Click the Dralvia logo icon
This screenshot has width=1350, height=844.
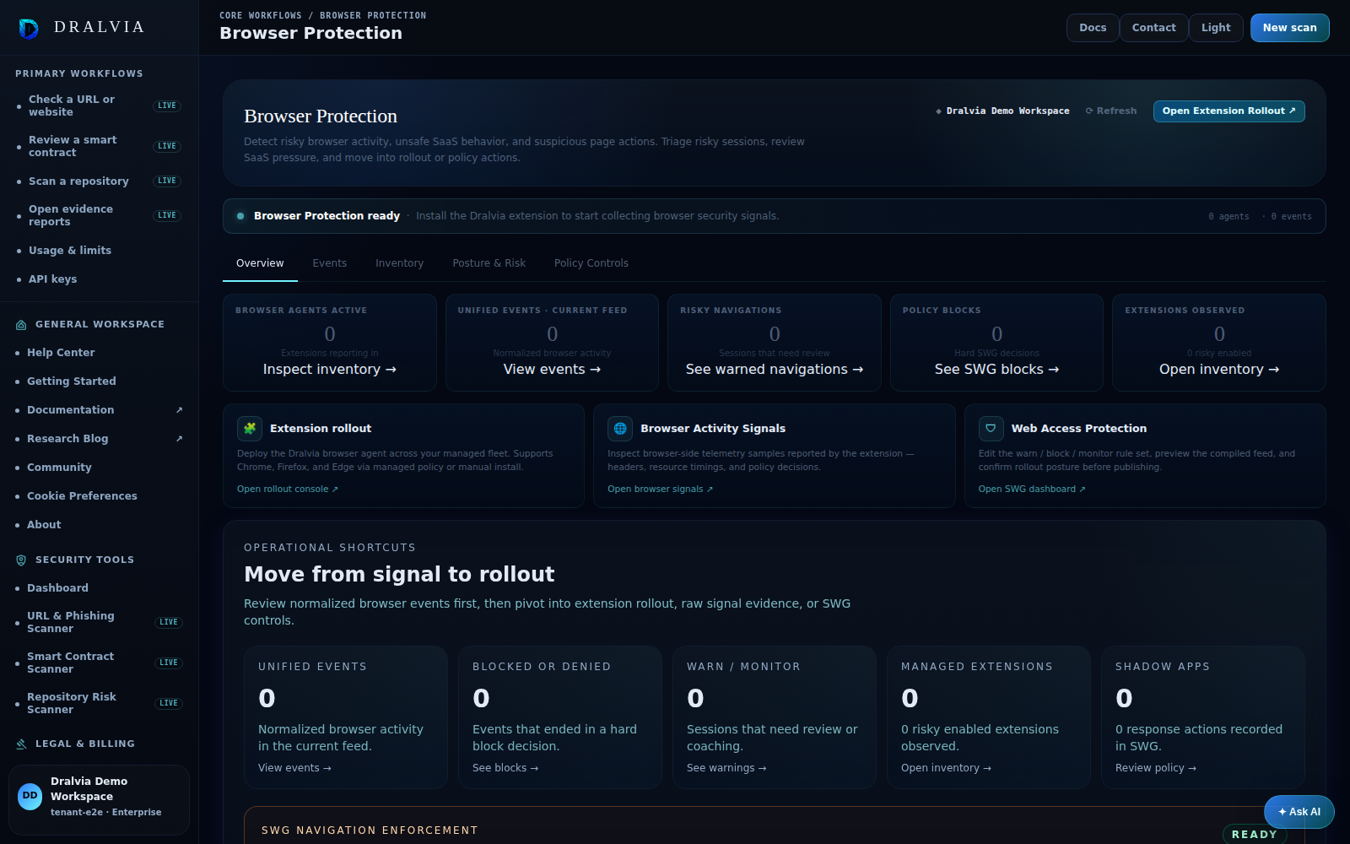tap(29, 29)
